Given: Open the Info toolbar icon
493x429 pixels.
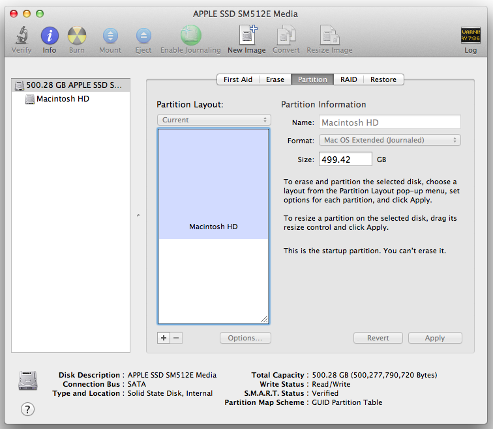Looking at the screenshot, I should point(50,36).
